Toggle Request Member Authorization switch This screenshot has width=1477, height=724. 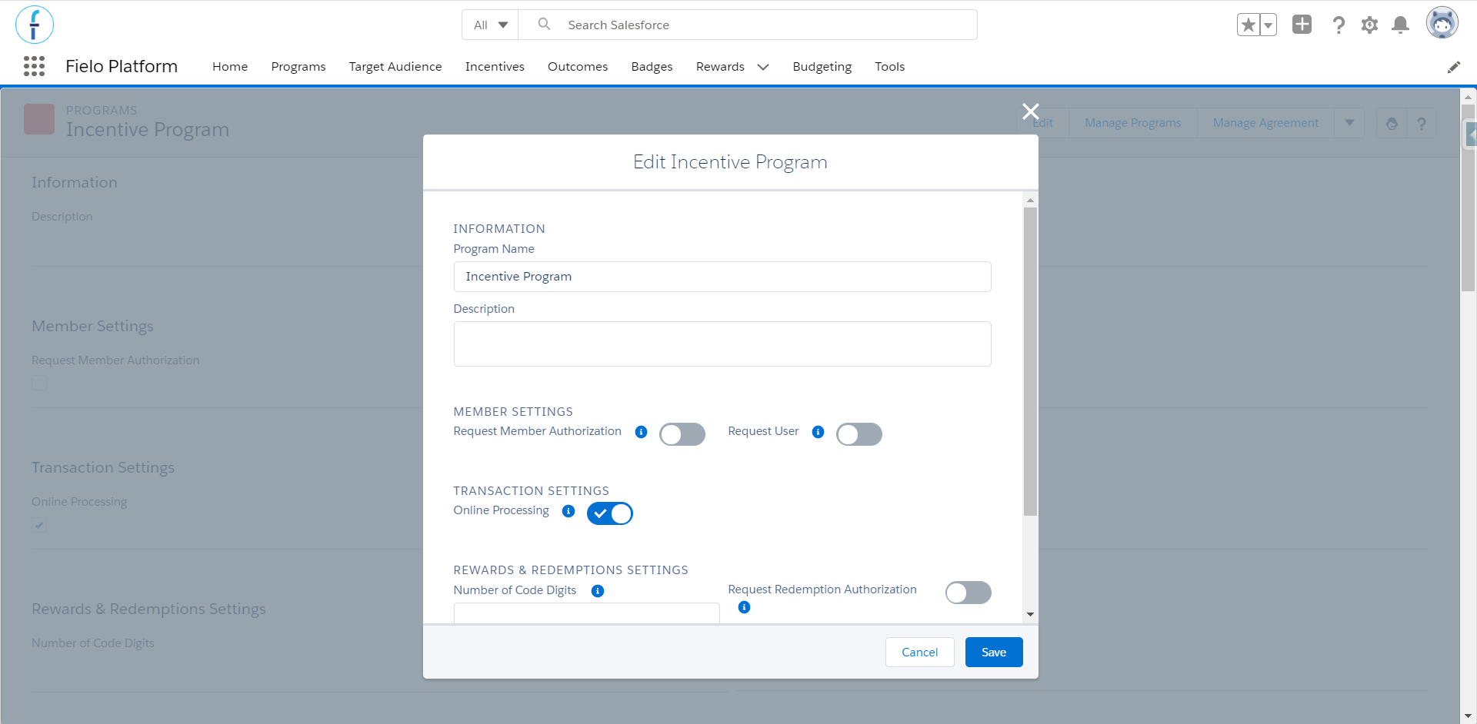tap(682, 434)
